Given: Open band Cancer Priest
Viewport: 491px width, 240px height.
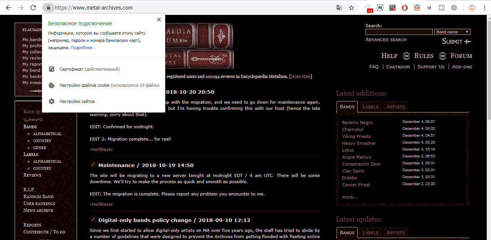Looking at the screenshot, I should point(356,185).
